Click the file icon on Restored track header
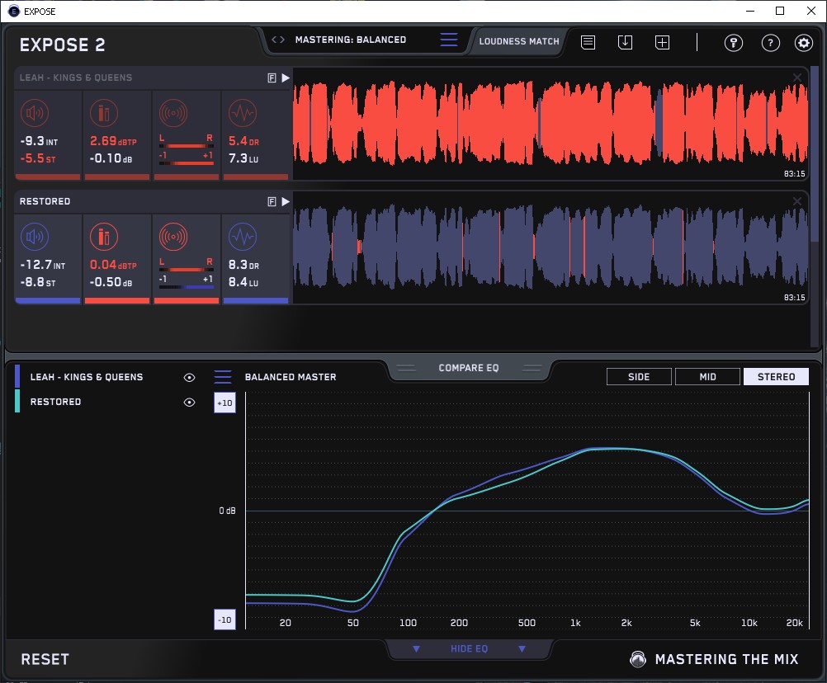This screenshot has height=683, width=827. coord(272,202)
